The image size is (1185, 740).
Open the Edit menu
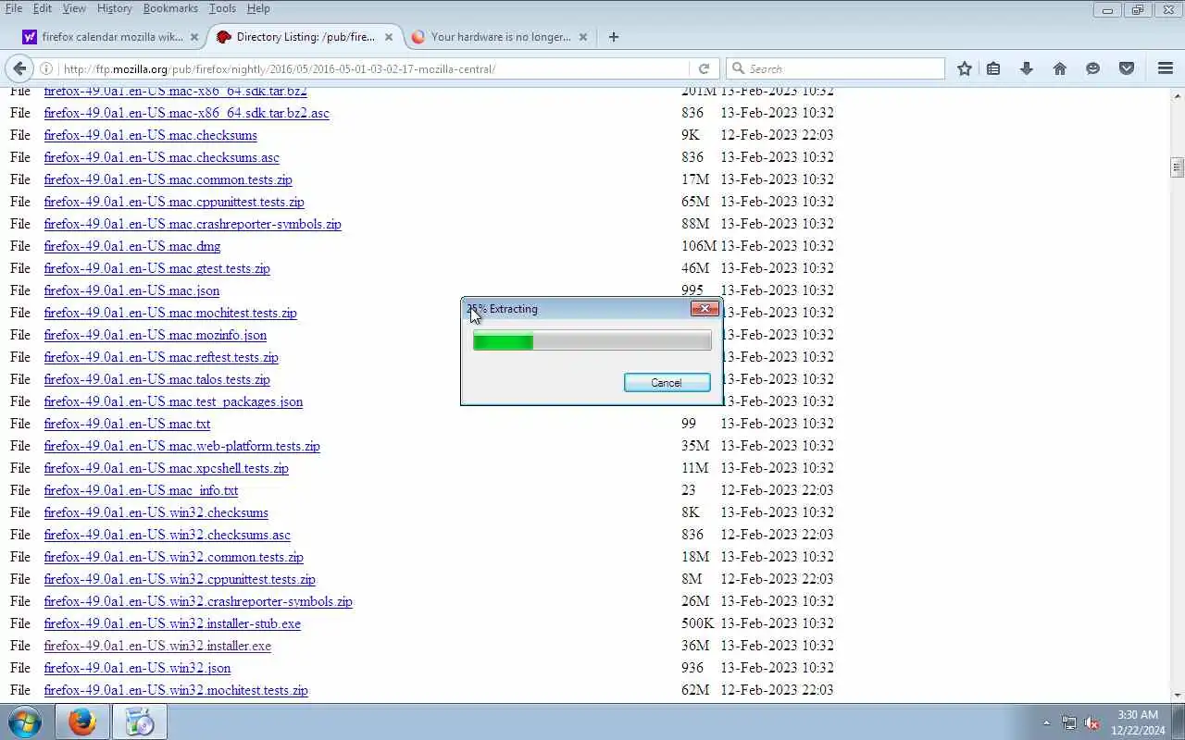43,8
